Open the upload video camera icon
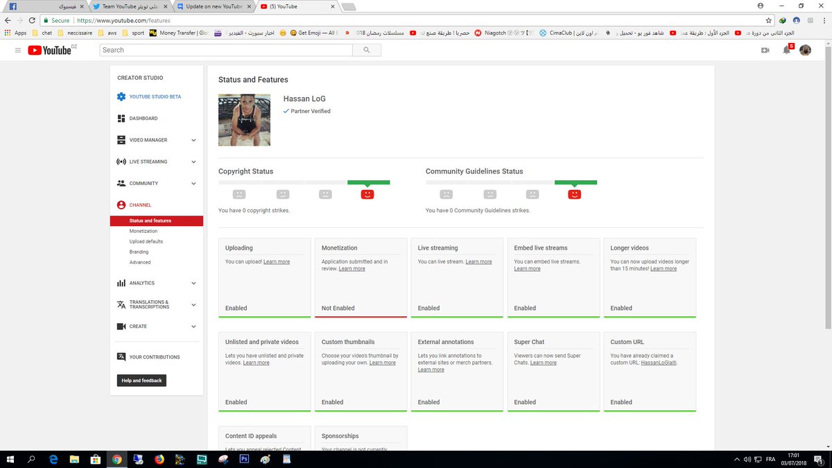Screen dimensions: 832x468 tap(765, 50)
